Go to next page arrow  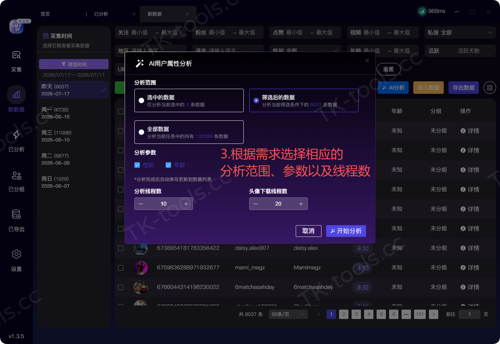coord(433,314)
